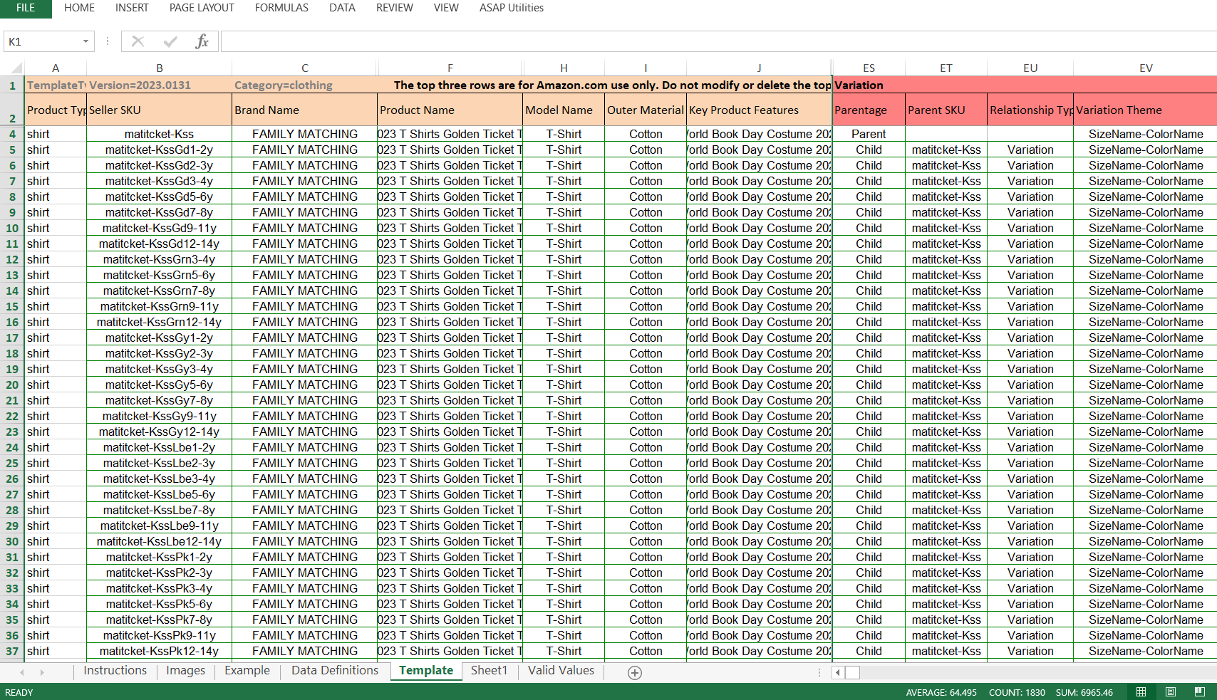Click the formula bar options dots handle
The height and width of the screenshot is (700, 1217).
pos(108,41)
